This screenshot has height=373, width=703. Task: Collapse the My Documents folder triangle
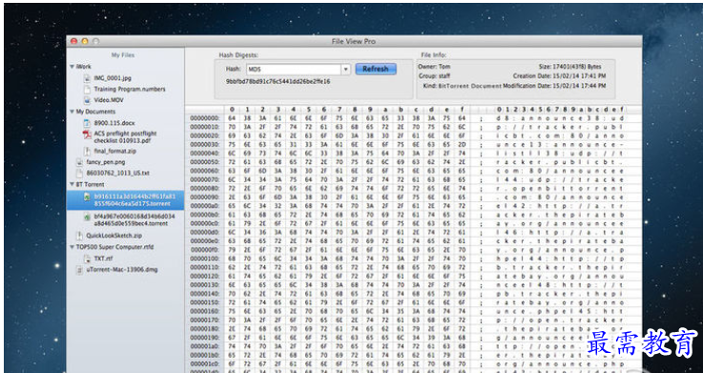(x=72, y=112)
